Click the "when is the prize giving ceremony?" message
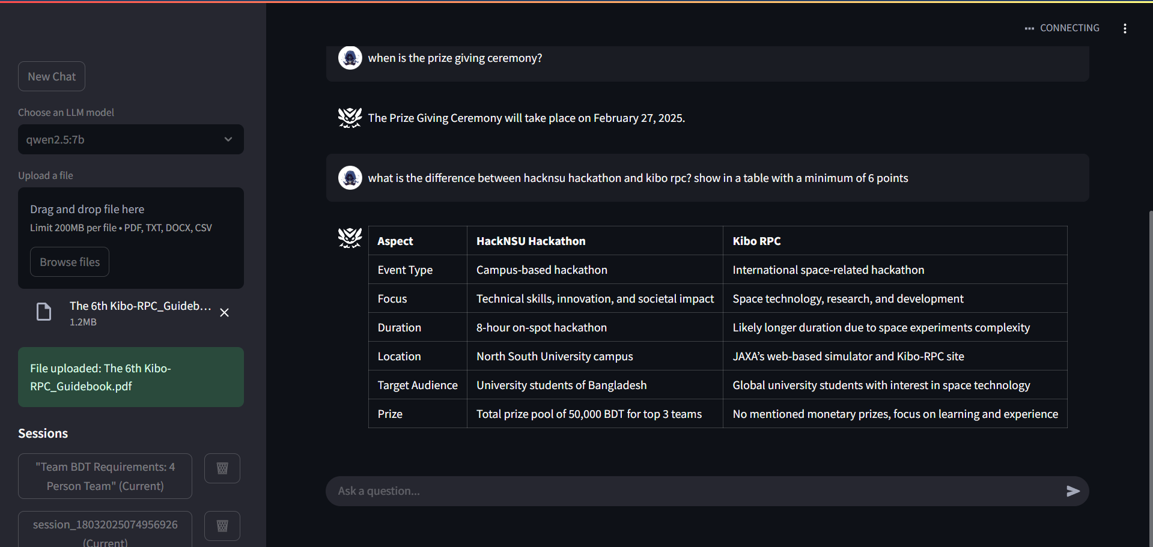Image resolution: width=1153 pixels, height=547 pixels. 455,58
